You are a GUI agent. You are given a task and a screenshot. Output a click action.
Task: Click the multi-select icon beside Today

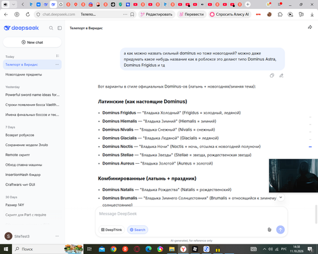[x=57, y=56]
